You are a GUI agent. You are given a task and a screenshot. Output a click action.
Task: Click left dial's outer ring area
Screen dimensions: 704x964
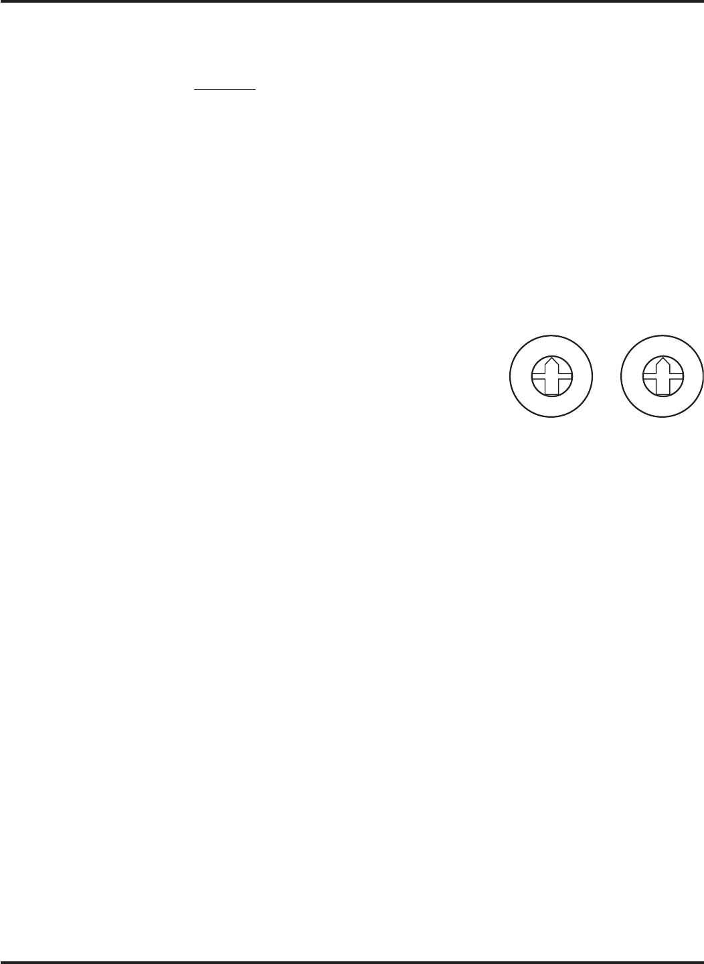point(519,376)
